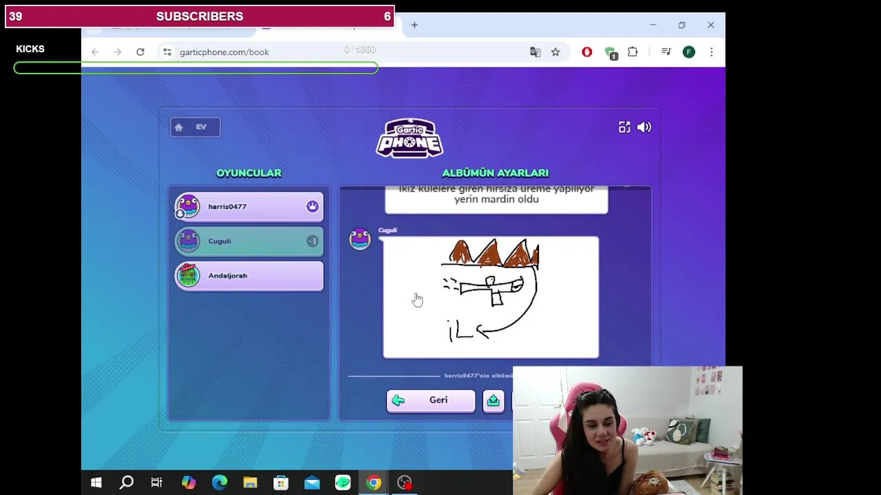Open the green shield extension with badge
The image size is (881, 495).
click(610, 52)
